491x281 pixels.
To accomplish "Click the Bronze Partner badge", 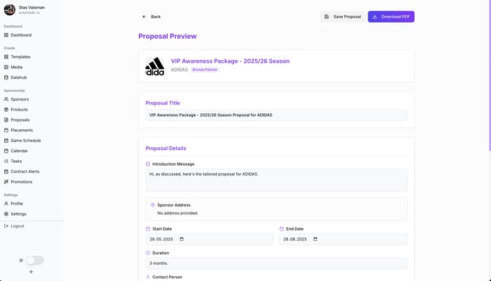I will point(205,70).
